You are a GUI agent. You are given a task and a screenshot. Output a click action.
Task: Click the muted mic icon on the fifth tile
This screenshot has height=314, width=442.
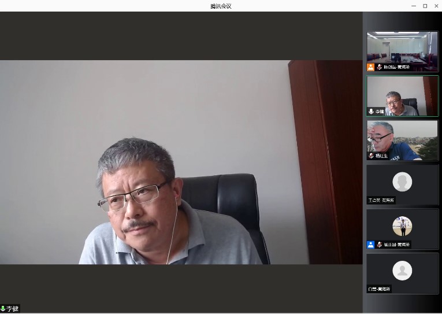[379, 245]
